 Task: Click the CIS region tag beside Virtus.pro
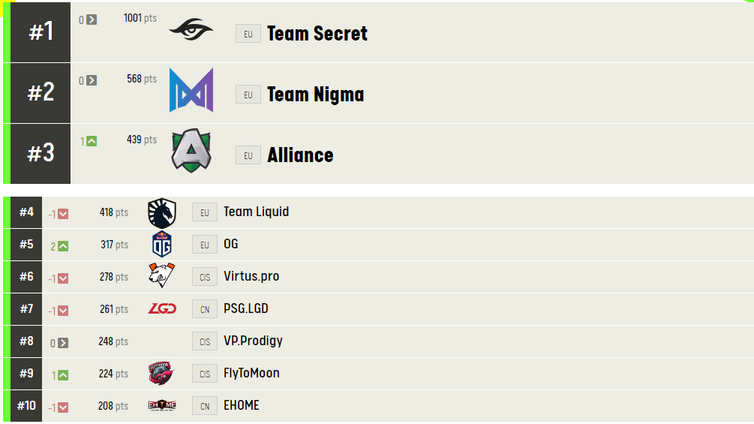(x=204, y=277)
